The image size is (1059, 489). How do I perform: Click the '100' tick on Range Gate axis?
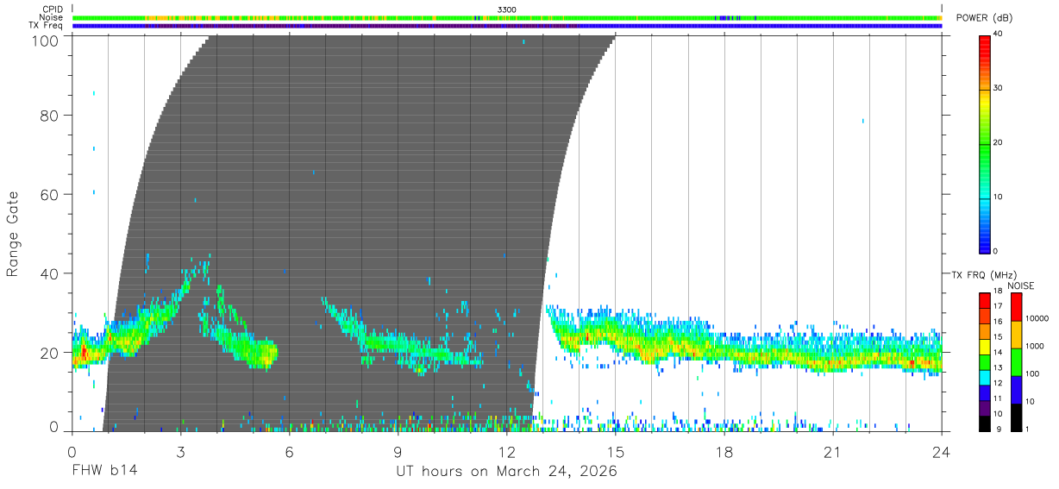coord(44,40)
